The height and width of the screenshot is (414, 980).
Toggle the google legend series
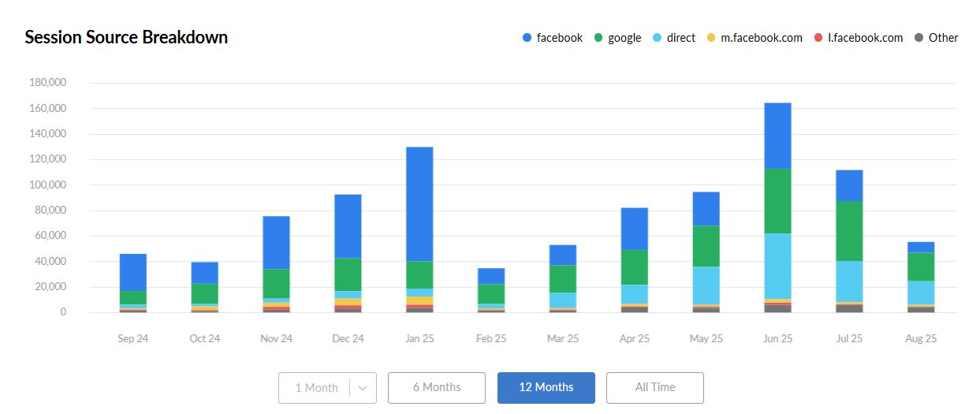[617, 38]
